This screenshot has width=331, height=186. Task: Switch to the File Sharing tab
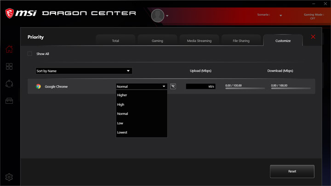(x=241, y=40)
